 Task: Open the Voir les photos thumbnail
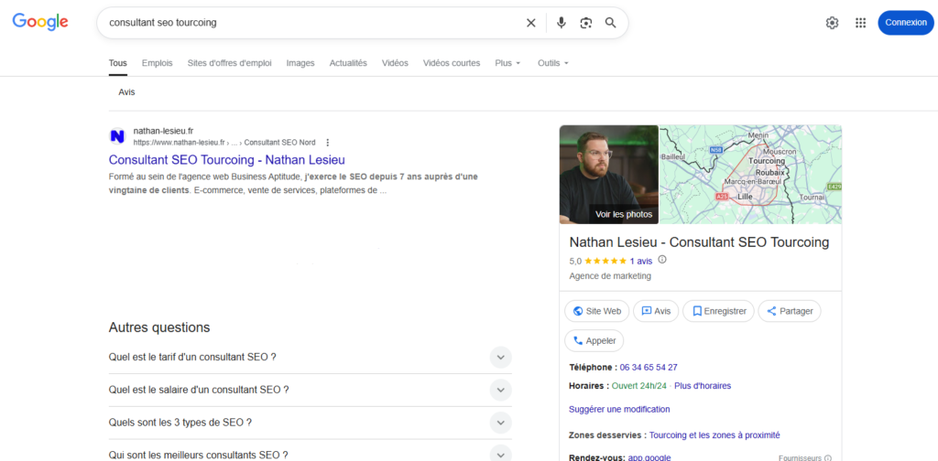click(x=609, y=175)
